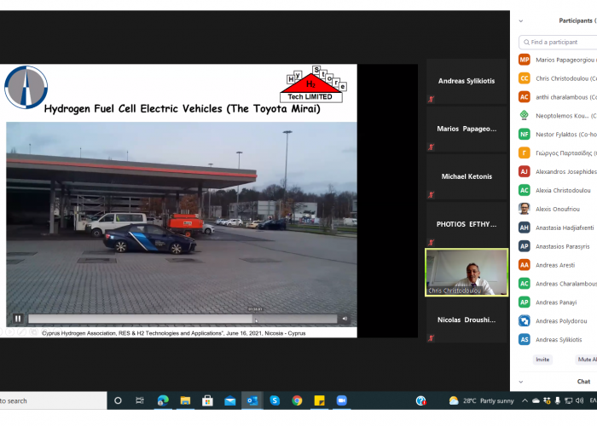Toggle the video volume speaker icon

[345, 319]
